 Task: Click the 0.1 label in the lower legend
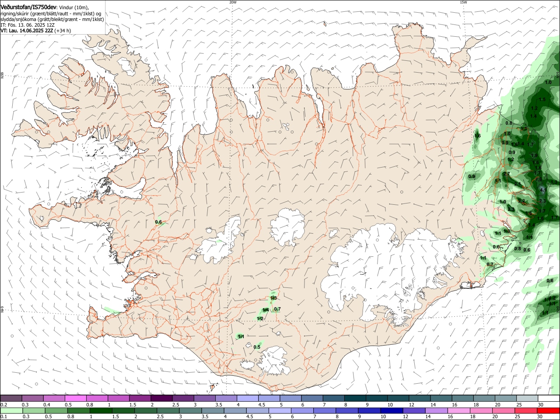point(4,417)
